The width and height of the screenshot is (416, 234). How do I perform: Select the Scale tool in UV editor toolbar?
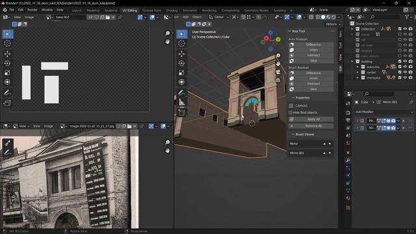pos(7,73)
